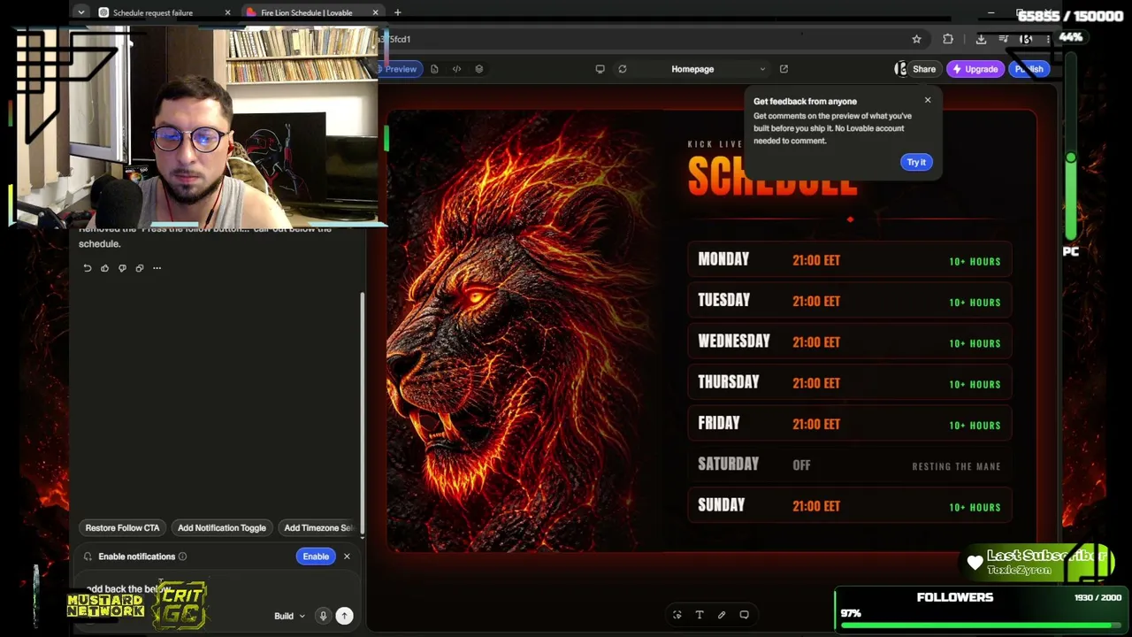Close the Fire Lion Schedule tab

point(376,12)
